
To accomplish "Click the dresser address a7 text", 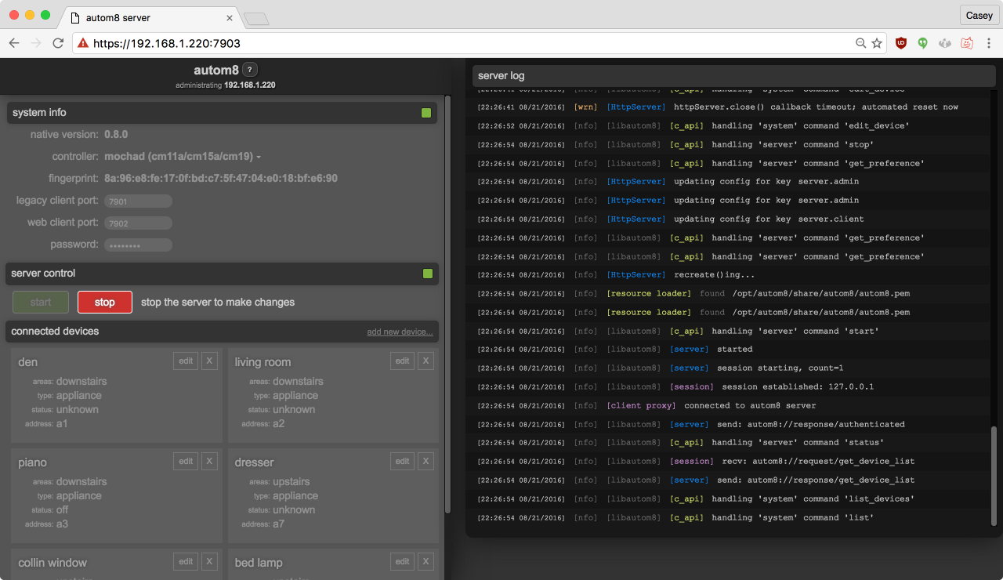I will coord(279,524).
